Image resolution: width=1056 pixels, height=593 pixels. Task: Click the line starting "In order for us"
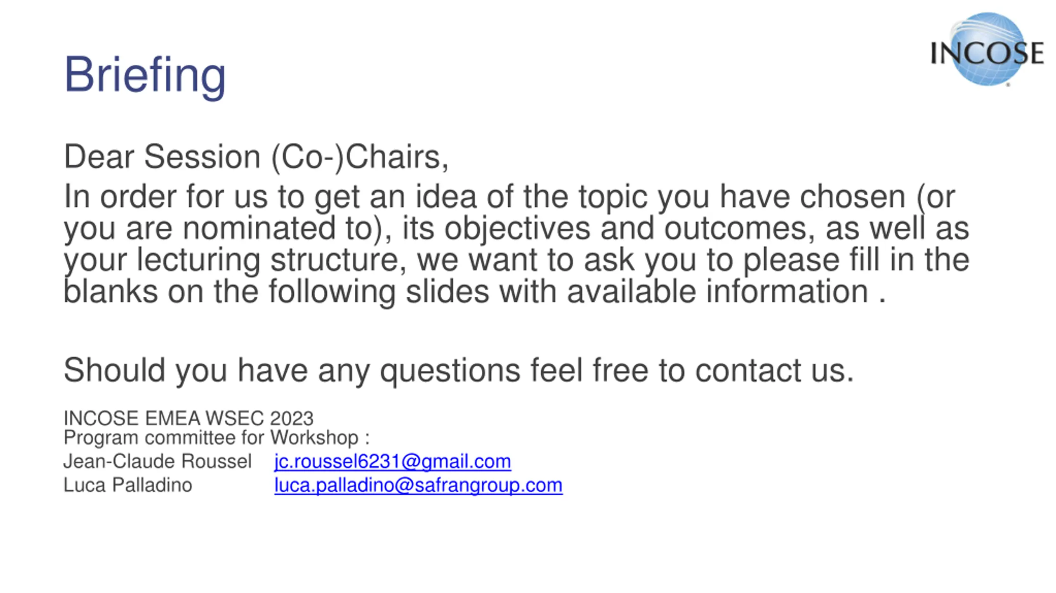[x=509, y=197]
